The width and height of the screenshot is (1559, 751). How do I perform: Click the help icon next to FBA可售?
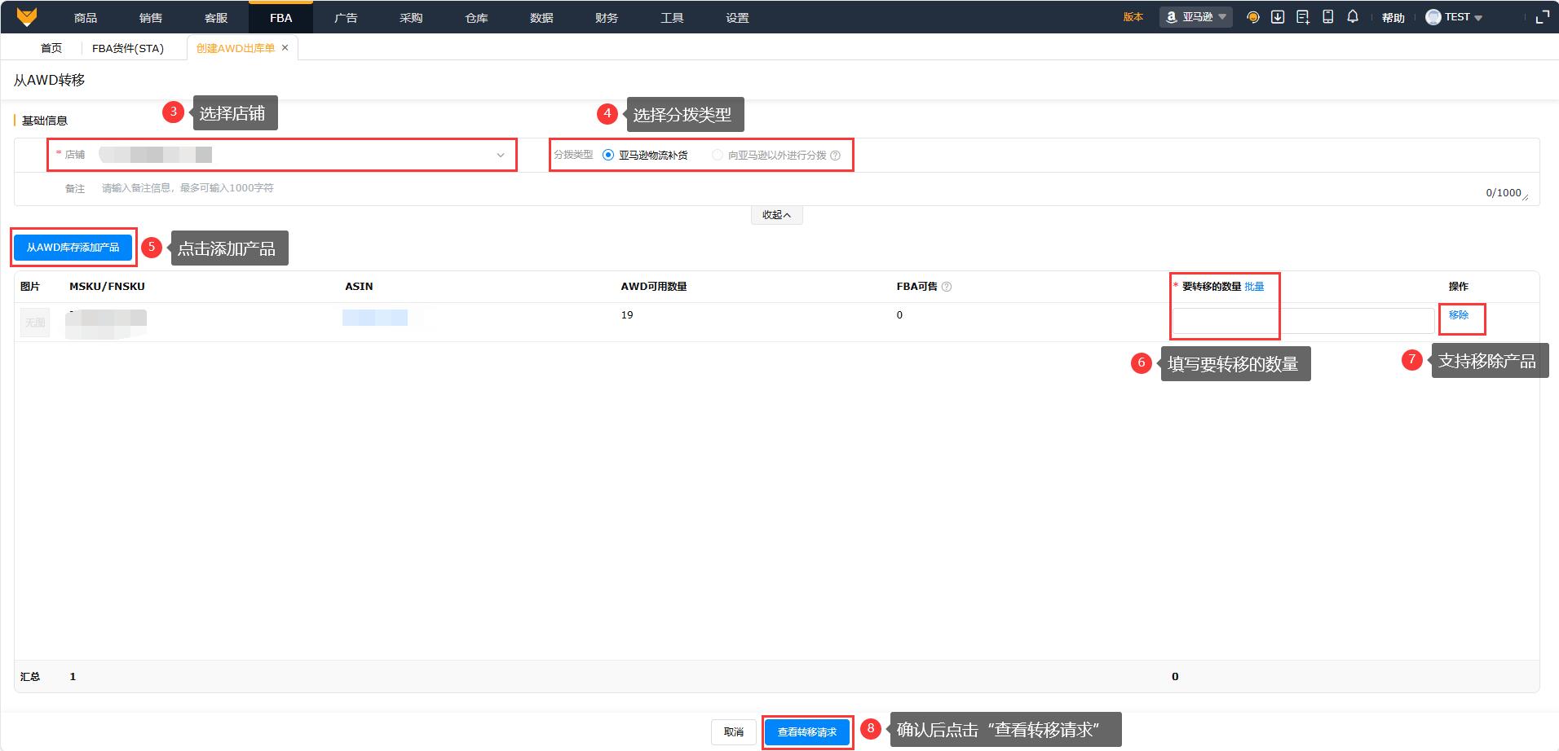tap(947, 287)
